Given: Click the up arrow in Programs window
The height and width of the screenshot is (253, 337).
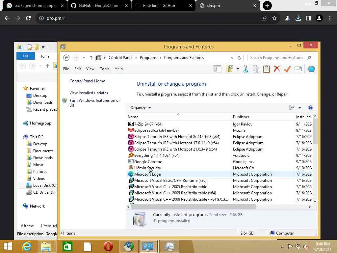Looking at the screenshot, I should pos(91,58).
